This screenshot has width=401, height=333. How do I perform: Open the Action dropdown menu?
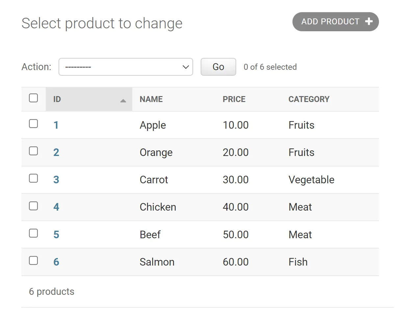click(x=126, y=67)
